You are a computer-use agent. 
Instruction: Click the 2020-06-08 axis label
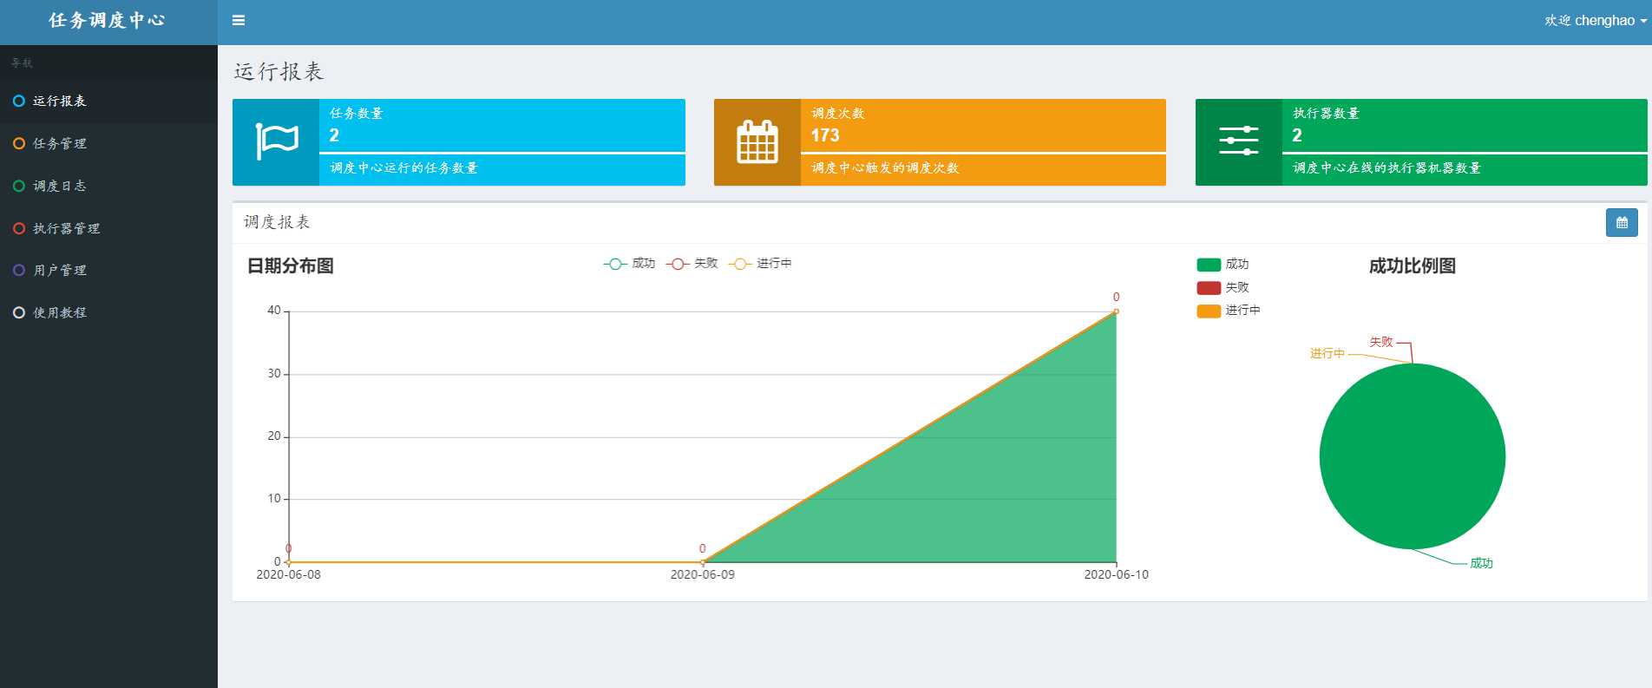(288, 575)
